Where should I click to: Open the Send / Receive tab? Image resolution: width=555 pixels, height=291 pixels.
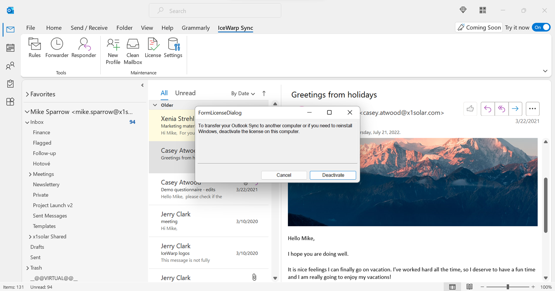(89, 28)
